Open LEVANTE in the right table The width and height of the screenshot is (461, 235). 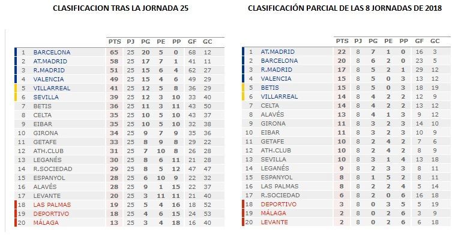click(274, 222)
